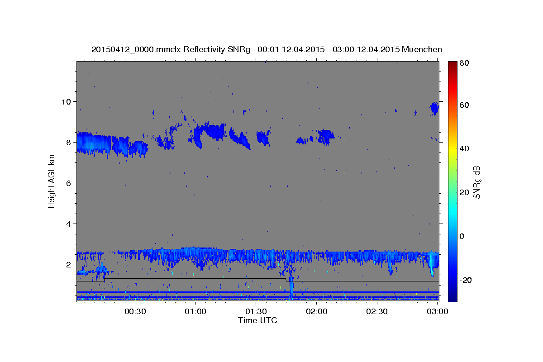Click the colorbar value 80
Image resolution: width=543 pixels, height=362 pixels.
coord(464,63)
